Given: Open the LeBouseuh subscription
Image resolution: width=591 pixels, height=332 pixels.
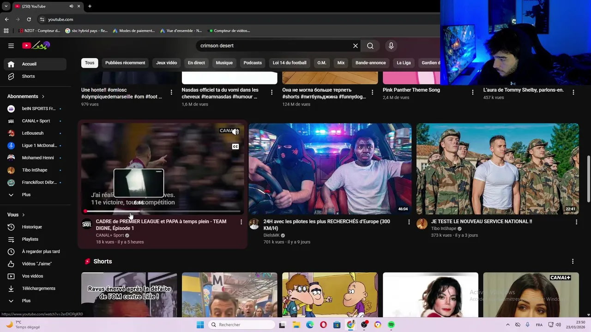Looking at the screenshot, I should click(x=35, y=133).
